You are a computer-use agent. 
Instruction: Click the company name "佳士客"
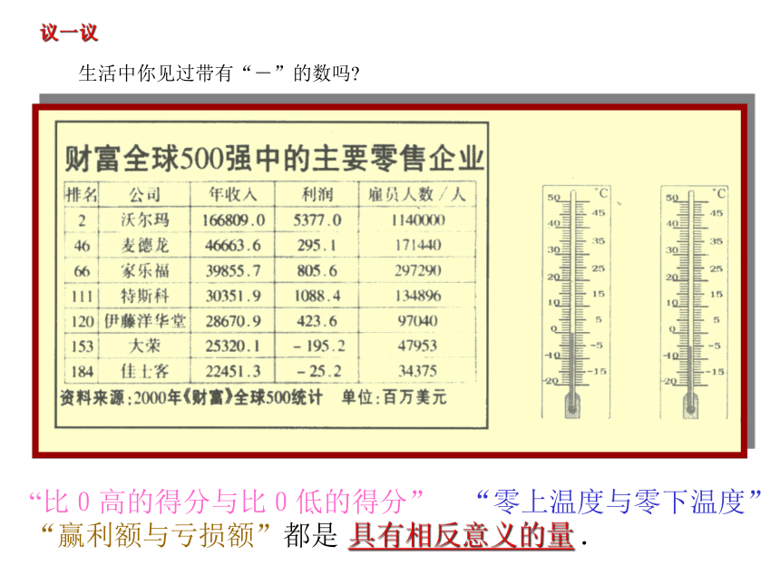point(145,371)
